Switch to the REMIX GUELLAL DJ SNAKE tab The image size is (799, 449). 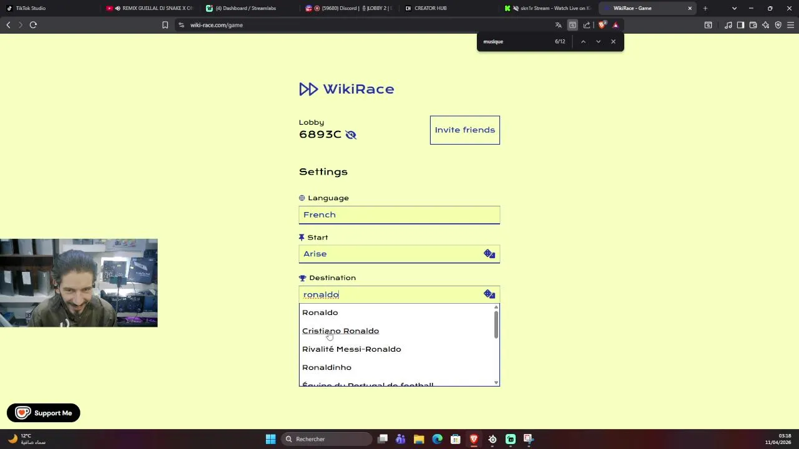coord(150,8)
